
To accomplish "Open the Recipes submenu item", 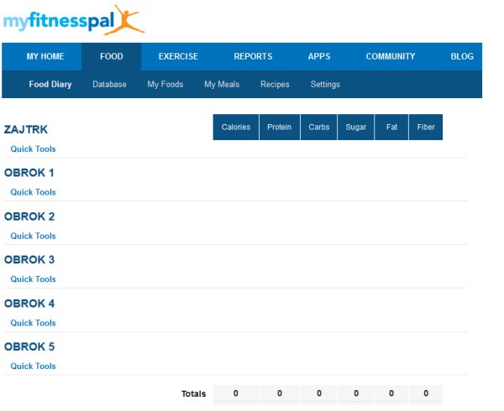I will point(275,85).
